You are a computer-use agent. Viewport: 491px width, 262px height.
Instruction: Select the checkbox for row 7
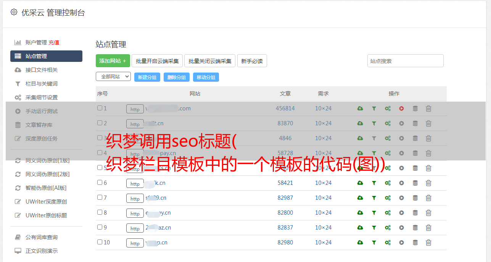click(100, 197)
